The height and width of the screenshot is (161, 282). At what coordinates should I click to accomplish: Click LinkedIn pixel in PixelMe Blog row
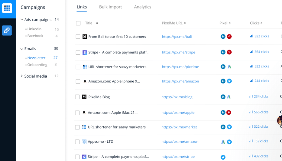point(223,97)
